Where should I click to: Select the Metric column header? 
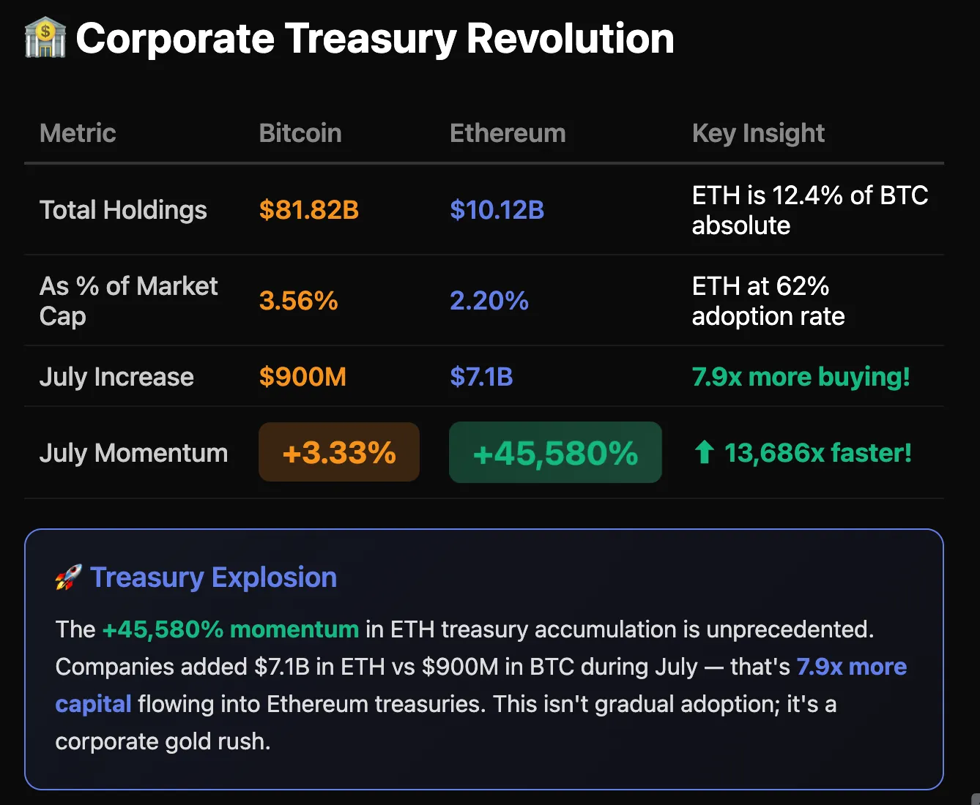(x=78, y=133)
